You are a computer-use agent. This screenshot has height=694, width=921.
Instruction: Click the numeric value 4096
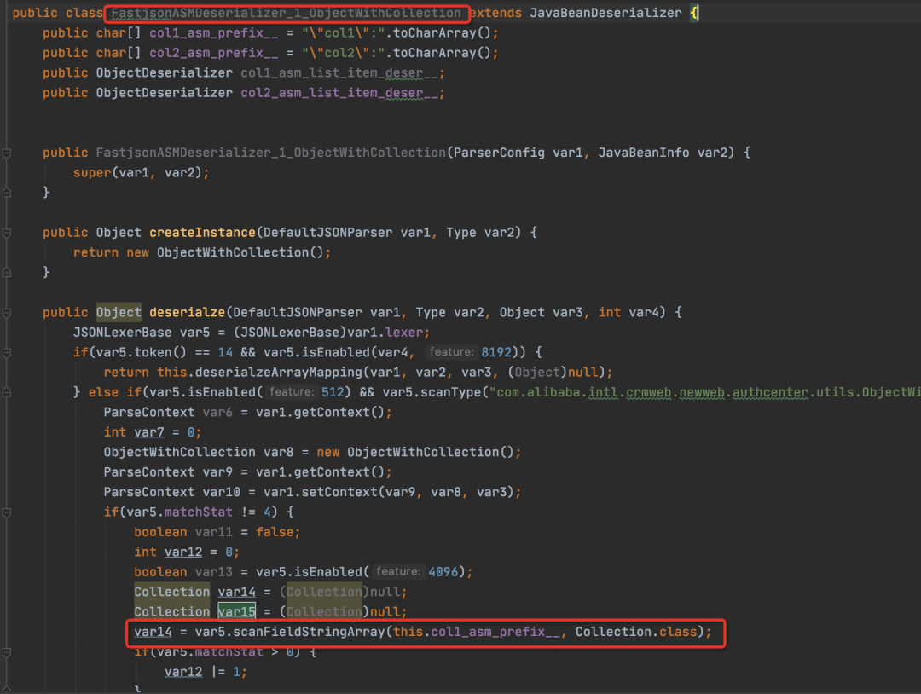click(443, 572)
